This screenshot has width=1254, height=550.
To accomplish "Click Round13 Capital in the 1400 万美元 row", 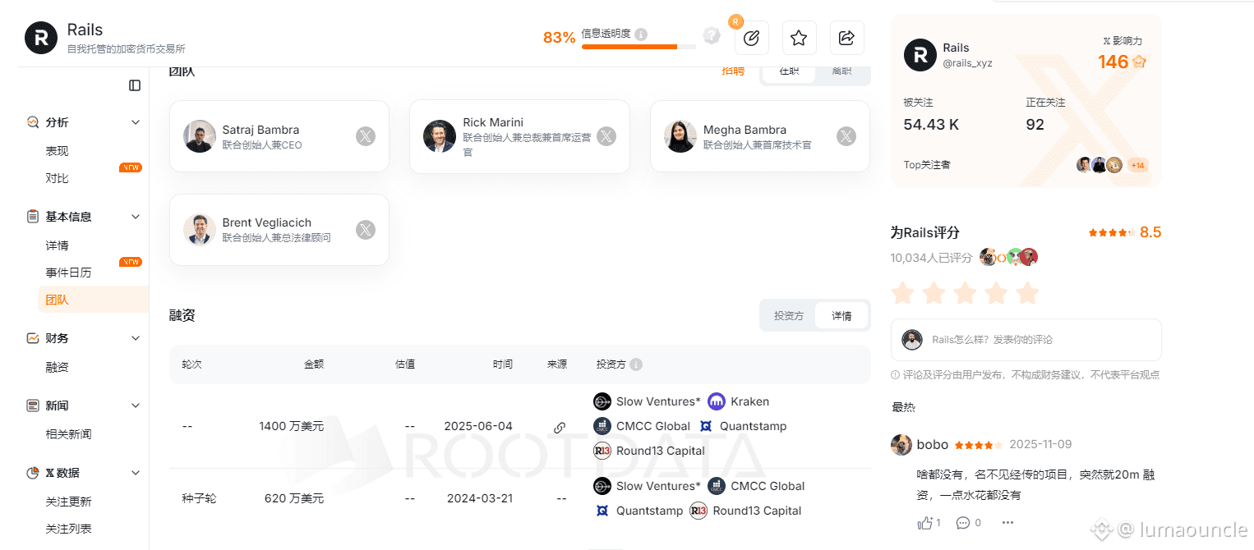I will click(661, 451).
